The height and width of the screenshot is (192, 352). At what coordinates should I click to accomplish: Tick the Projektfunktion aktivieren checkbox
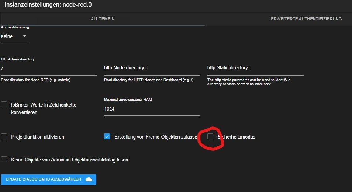coord(4,136)
